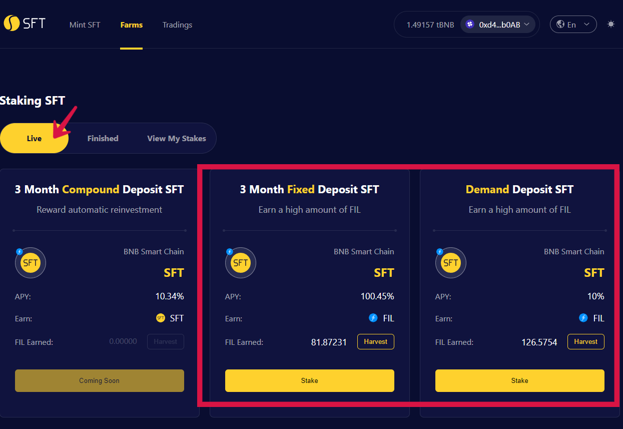Image resolution: width=623 pixels, height=429 pixels.
Task: Select the Live staking filter
Action: (34, 138)
